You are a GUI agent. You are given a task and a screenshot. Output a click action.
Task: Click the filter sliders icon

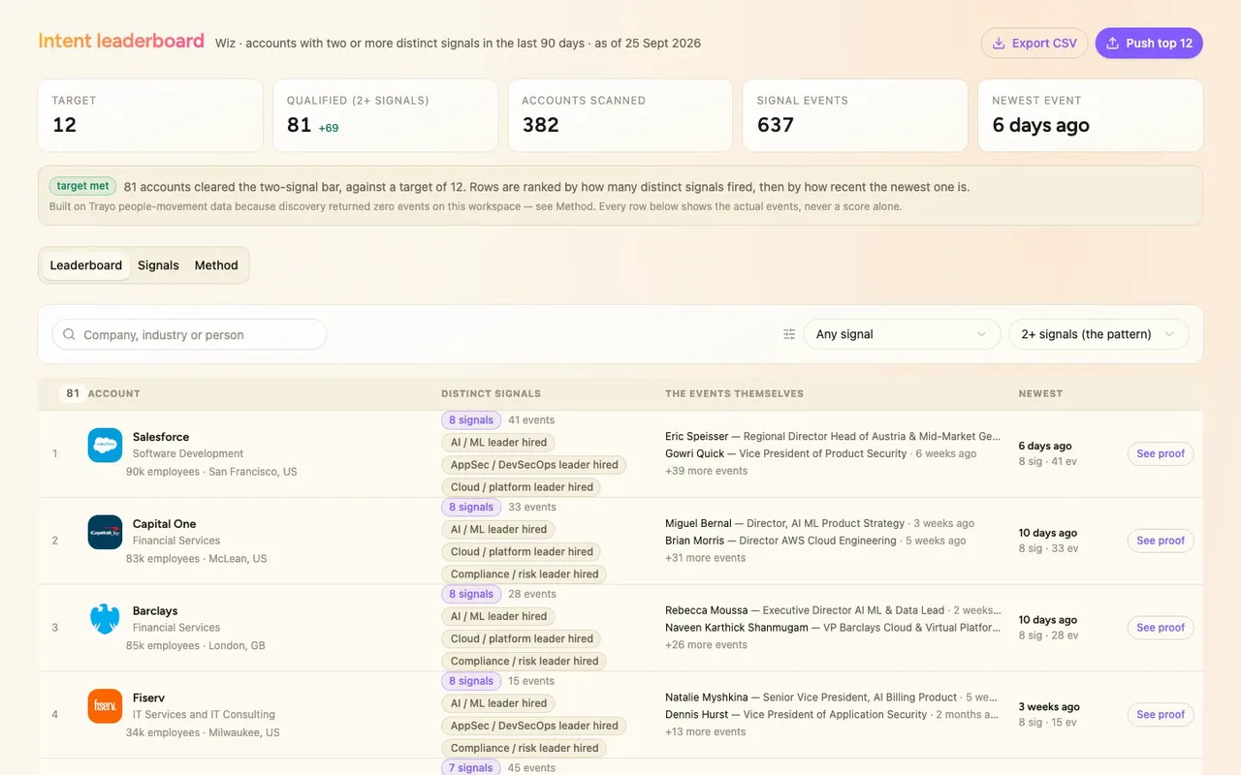[789, 334]
